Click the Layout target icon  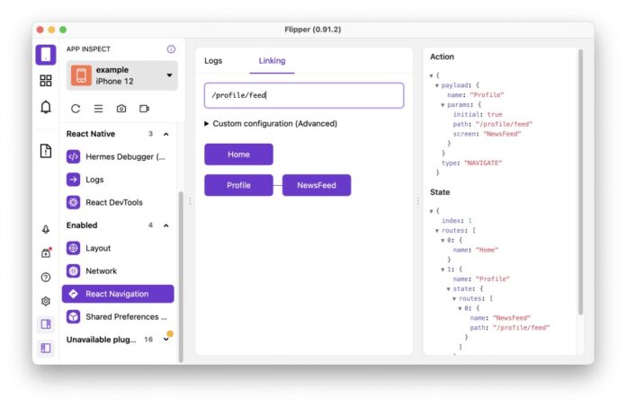pos(73,248)
